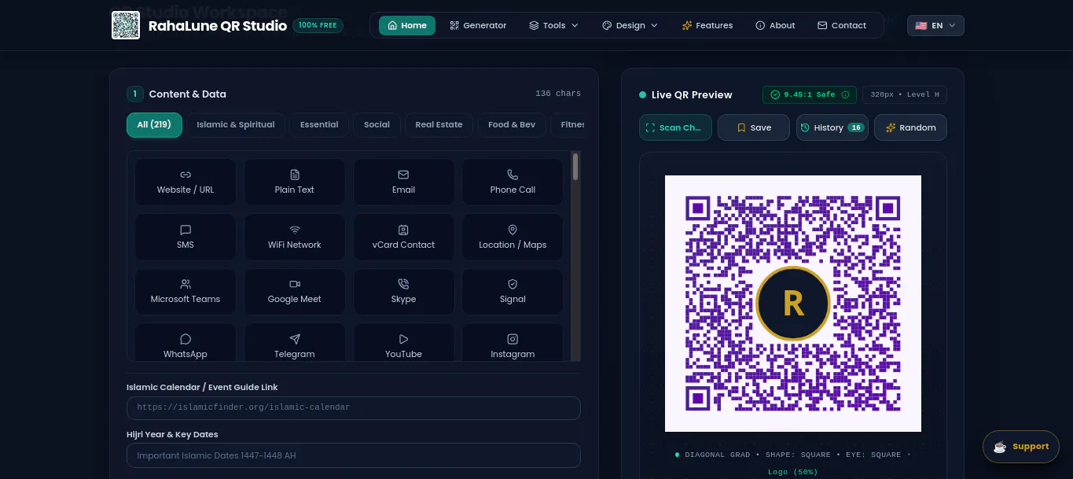Screen dimensions: 1073x479
Task: Select the Essential category tab
Action: coord(319,124)
